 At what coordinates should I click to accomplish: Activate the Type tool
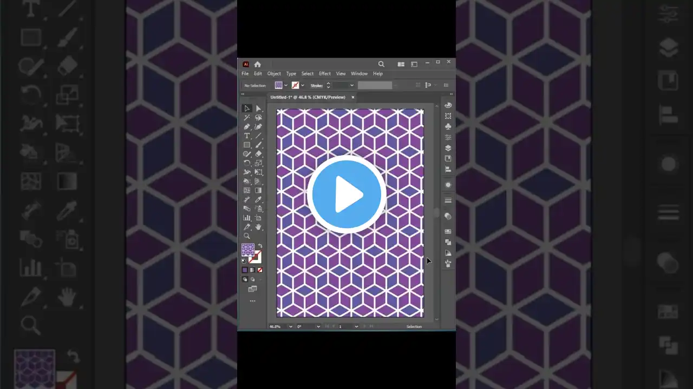pos(247,136)
